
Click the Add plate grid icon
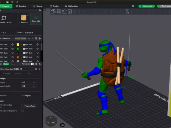point(59,11)
